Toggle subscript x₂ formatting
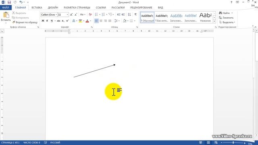 pyautogui.click(x=63, y=21)
